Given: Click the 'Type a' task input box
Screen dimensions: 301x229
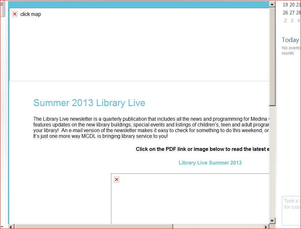Looking at the screenshot, I should tap(291, 211).
